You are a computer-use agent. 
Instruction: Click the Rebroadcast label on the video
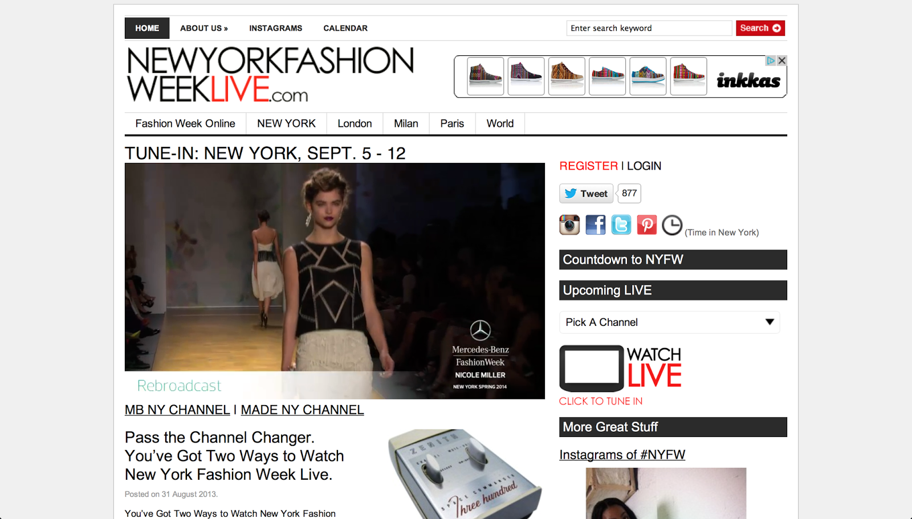pyautogui.click(x=179, y=386)
